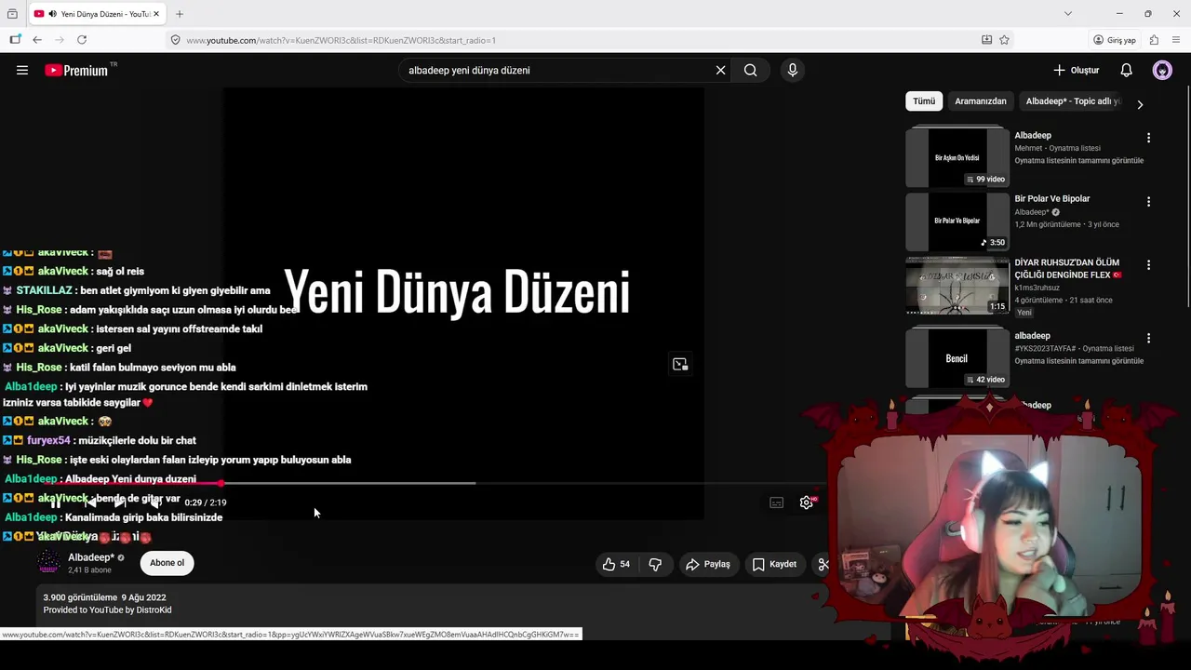Select the Yeni Dünya Düzeni browser tab

coord(98,14)
